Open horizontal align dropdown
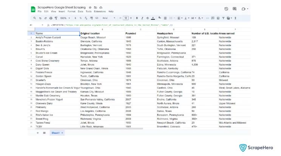281x156 pixels. coord(180,18)
